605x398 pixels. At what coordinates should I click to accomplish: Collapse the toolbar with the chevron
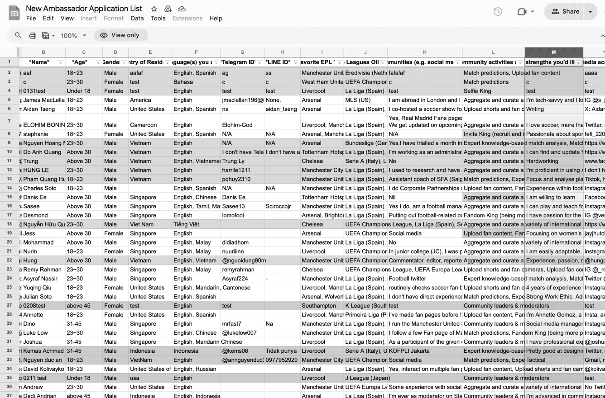[x=602, y=36]
